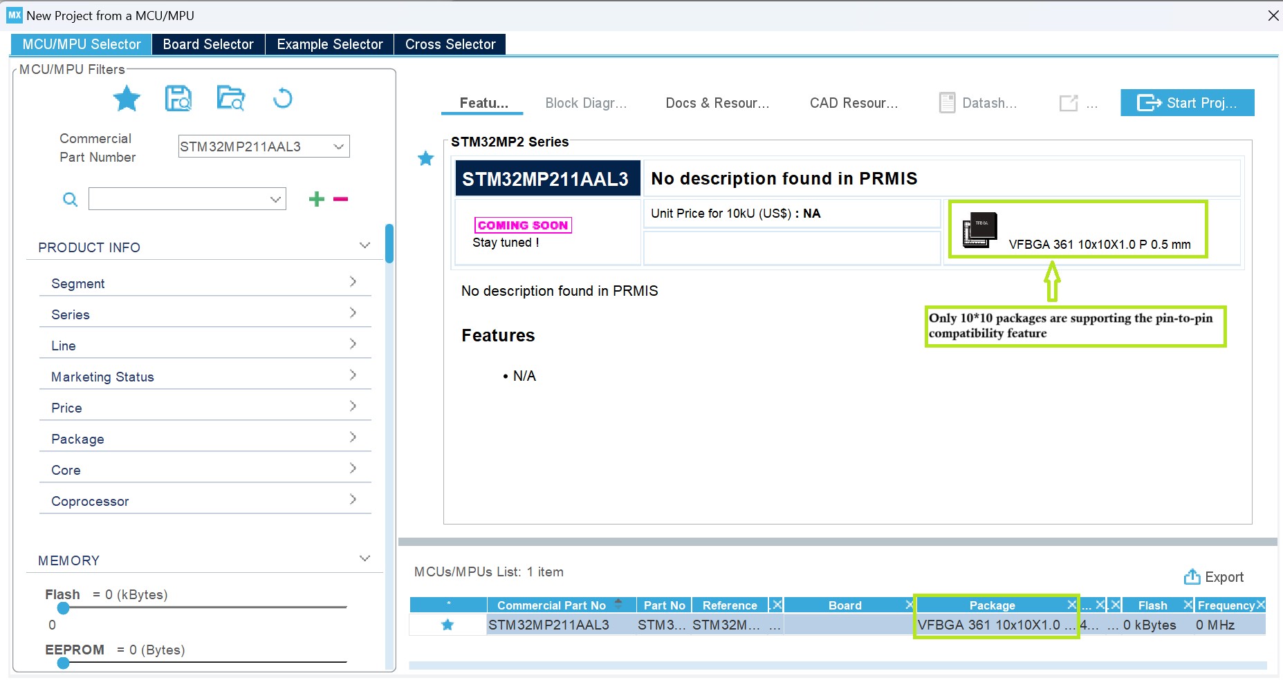Open the CAD Resources tab
The image size is (1283, 680).
(x=853, y=103)
